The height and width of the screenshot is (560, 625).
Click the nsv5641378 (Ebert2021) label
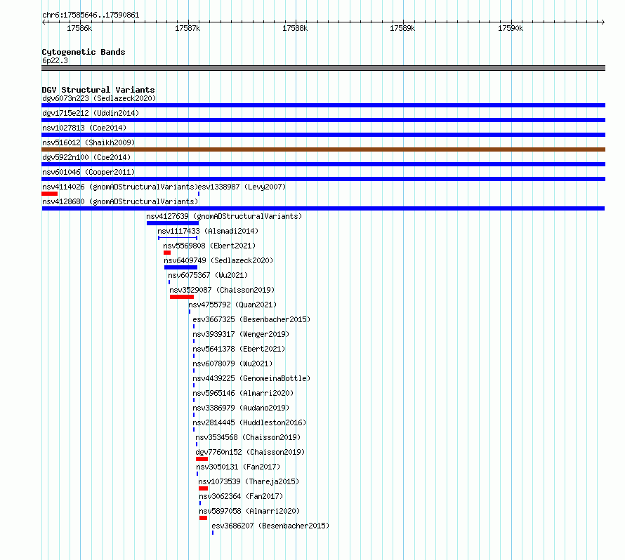239,349
